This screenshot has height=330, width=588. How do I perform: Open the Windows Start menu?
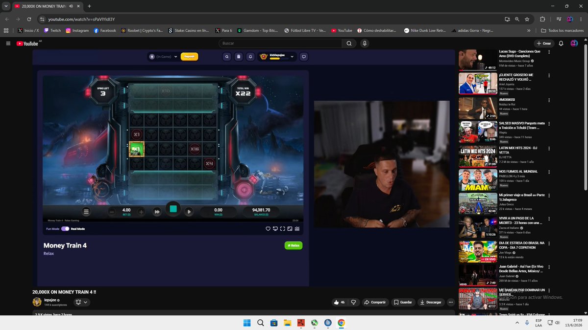tap(247, 323)
